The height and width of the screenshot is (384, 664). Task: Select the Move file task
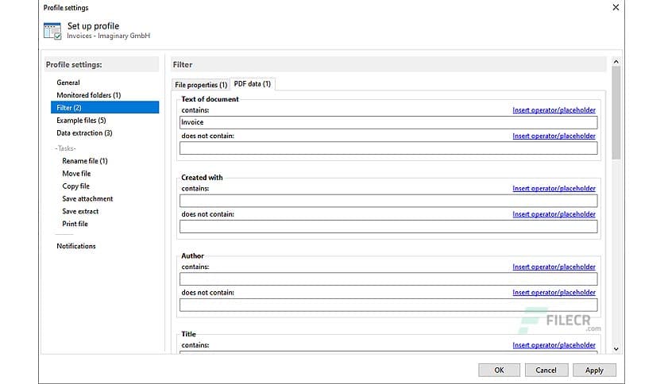tap(76, 174)
